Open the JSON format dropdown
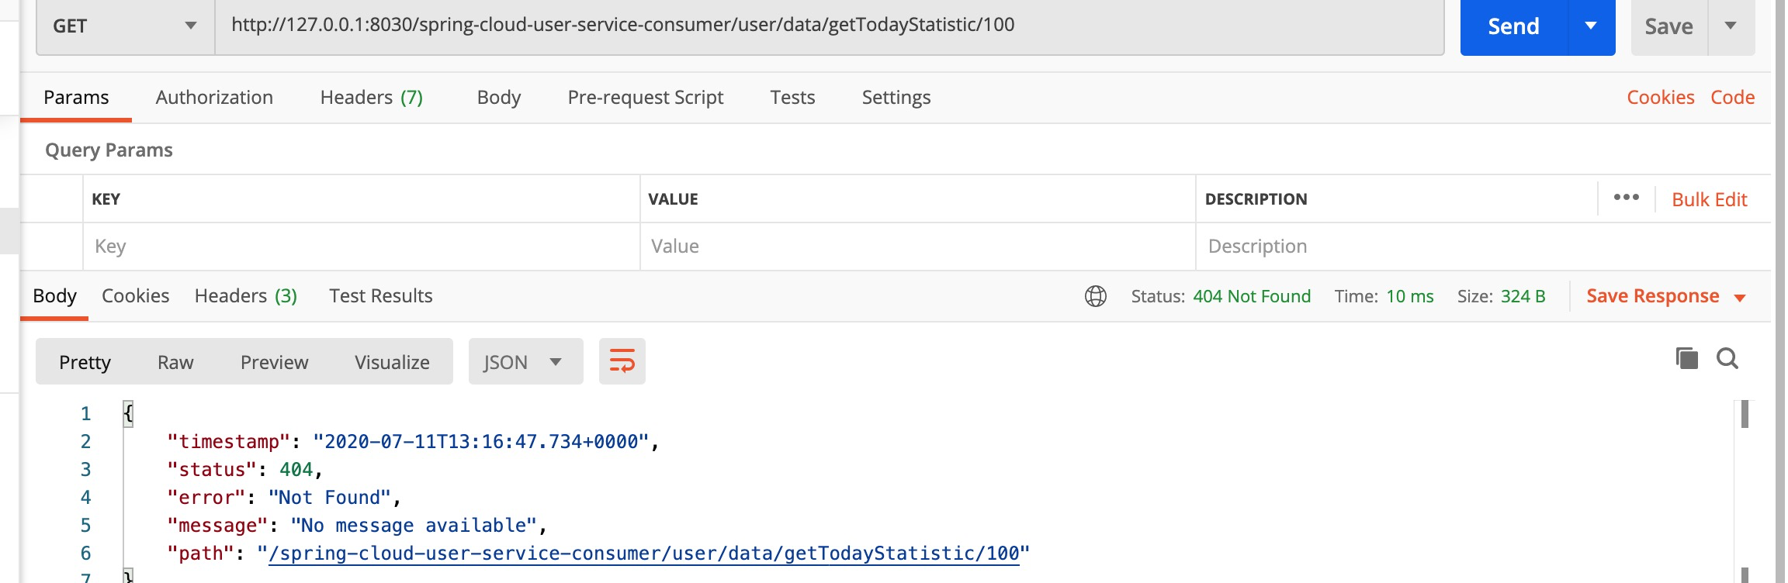 [525, 361]
